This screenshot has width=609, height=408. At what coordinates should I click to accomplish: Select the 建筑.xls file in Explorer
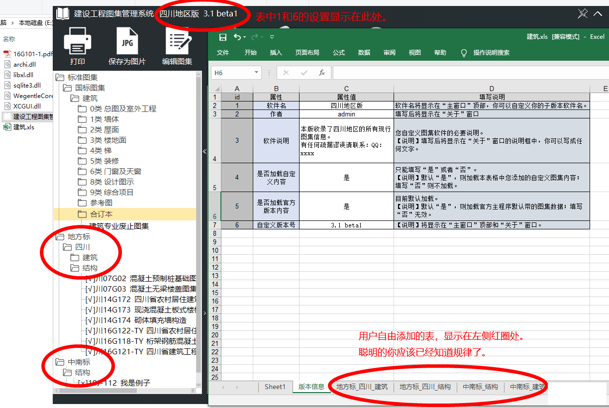pos(19,127)
